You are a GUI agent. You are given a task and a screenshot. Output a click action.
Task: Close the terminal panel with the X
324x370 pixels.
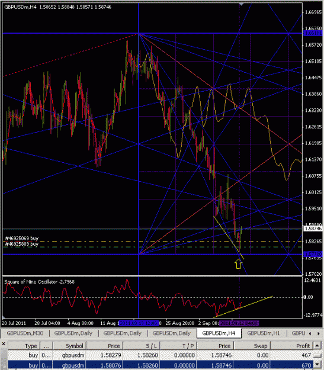4,343
